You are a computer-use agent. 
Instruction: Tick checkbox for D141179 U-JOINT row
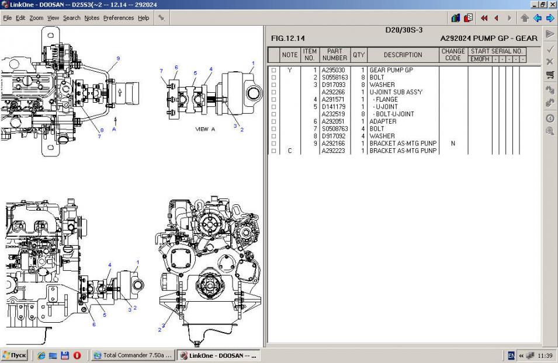[273, 107]
